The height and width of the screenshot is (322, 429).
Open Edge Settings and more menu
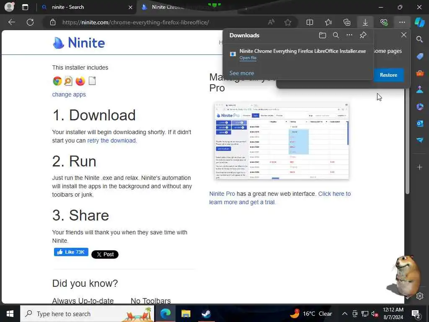tap(402, 22)
